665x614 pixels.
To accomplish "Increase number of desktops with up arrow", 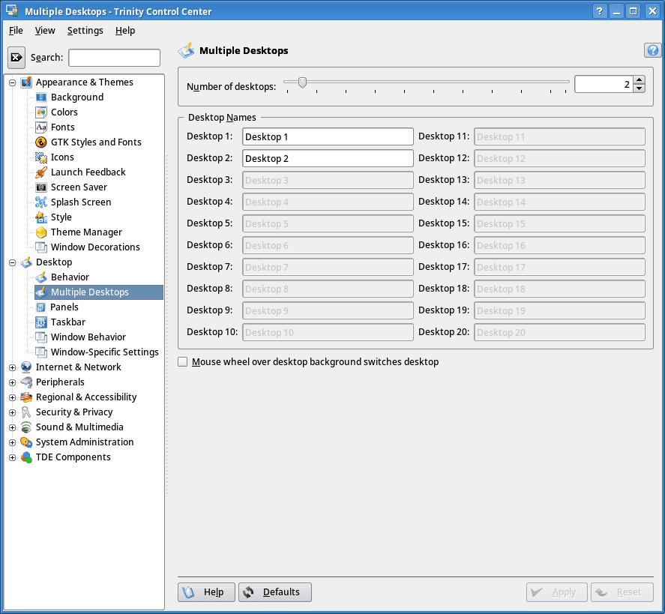I will click(639, 79).
